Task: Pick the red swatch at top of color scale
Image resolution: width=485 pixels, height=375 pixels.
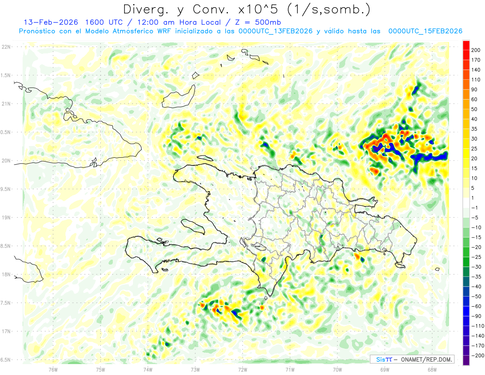Action: click(x=466, y=45)
